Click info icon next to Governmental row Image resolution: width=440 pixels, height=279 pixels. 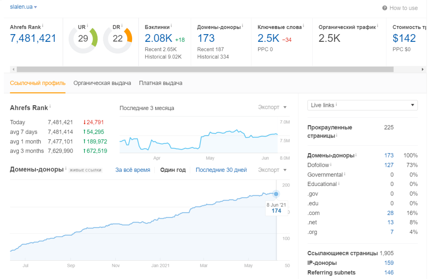pos(344,174)
